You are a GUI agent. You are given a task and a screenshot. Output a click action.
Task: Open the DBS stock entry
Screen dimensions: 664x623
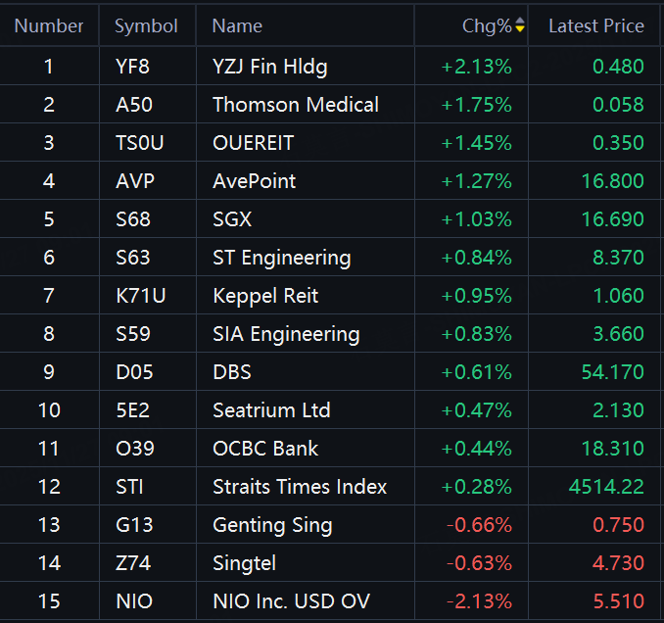pyautogui.click(x=232, y=372)
